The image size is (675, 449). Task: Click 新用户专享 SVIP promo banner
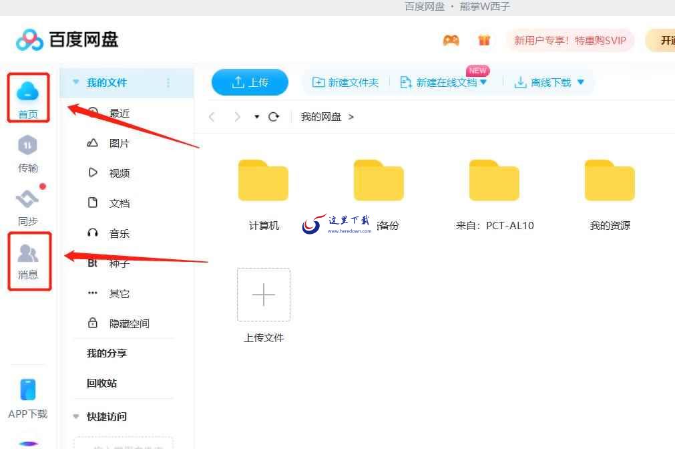coord(570,41)
